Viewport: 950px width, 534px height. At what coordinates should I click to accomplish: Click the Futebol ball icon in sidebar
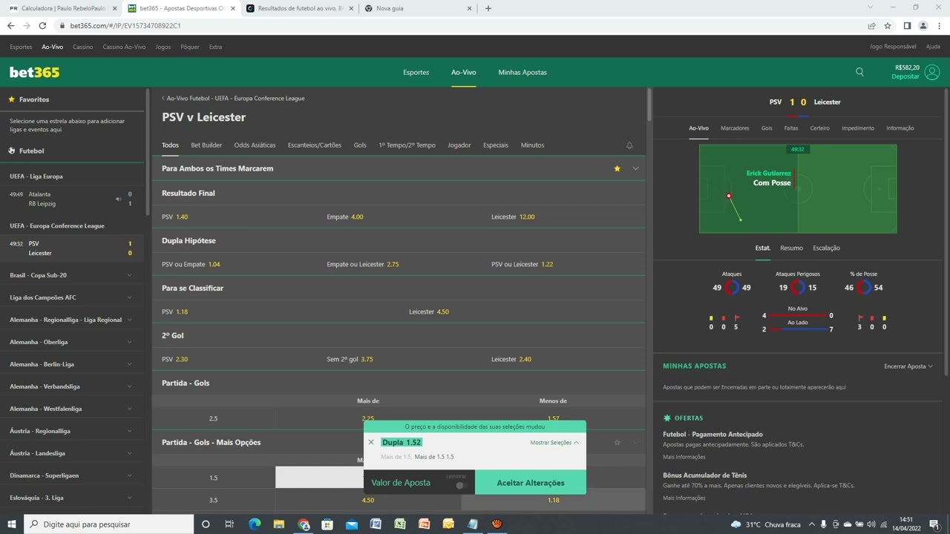click(x=12, y=151)
